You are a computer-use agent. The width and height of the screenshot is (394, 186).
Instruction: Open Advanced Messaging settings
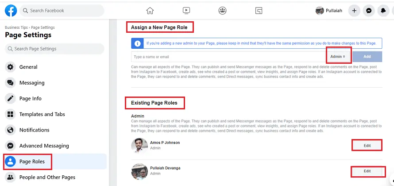click(x=44, y=146)
